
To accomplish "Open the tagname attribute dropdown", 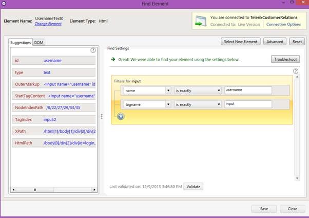I will (168, 104).
